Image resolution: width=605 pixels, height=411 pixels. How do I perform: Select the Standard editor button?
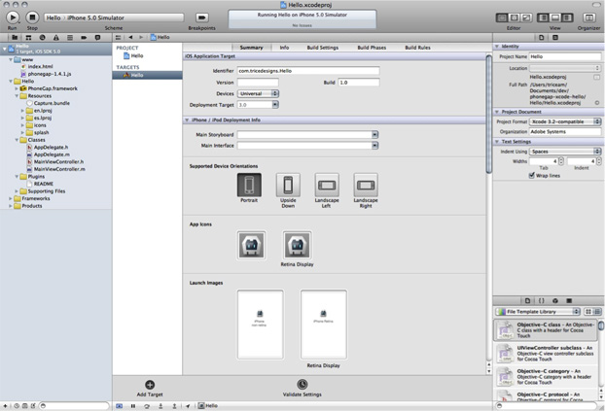click(502, 17)
